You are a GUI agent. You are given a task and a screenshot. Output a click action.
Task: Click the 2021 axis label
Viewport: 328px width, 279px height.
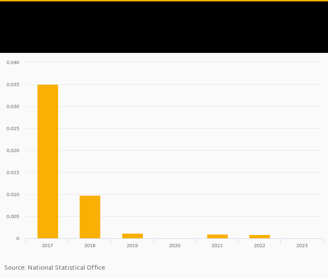[217, 246]
